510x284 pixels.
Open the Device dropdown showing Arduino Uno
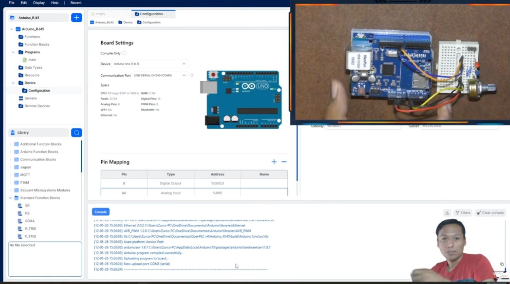150,64
